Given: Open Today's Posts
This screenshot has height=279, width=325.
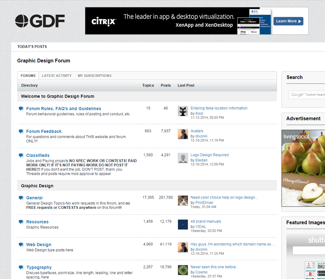Looking at the screenshot, I should pos(32,46).
